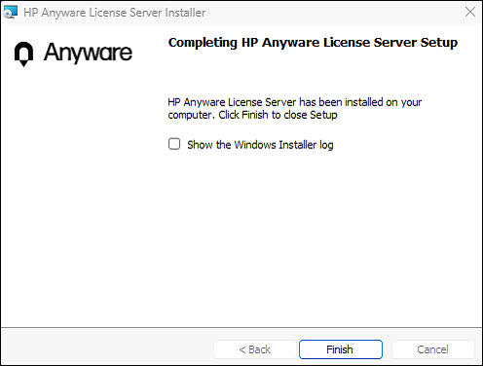
Task: Close the installer window with X
Action: click(470, 12)
